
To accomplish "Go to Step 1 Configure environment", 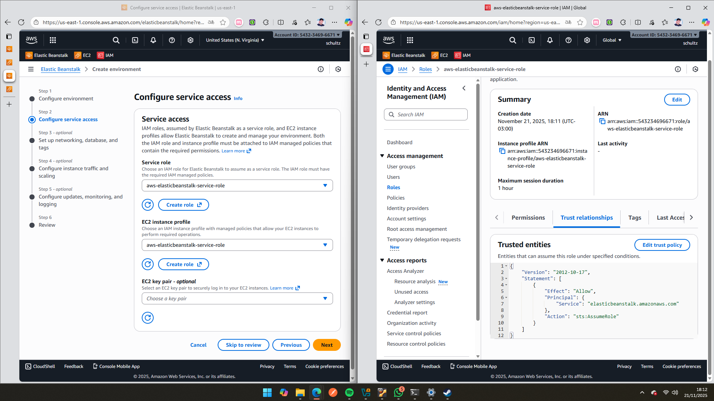I will [x=66, y=98].
